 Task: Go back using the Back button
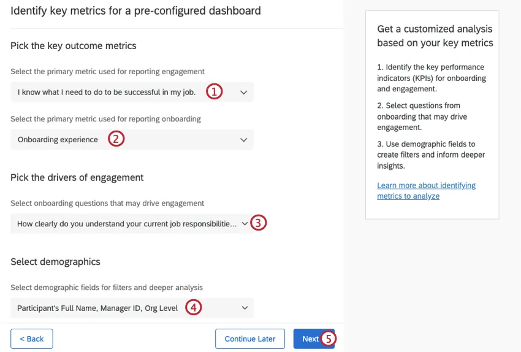(x=32, y=339)
